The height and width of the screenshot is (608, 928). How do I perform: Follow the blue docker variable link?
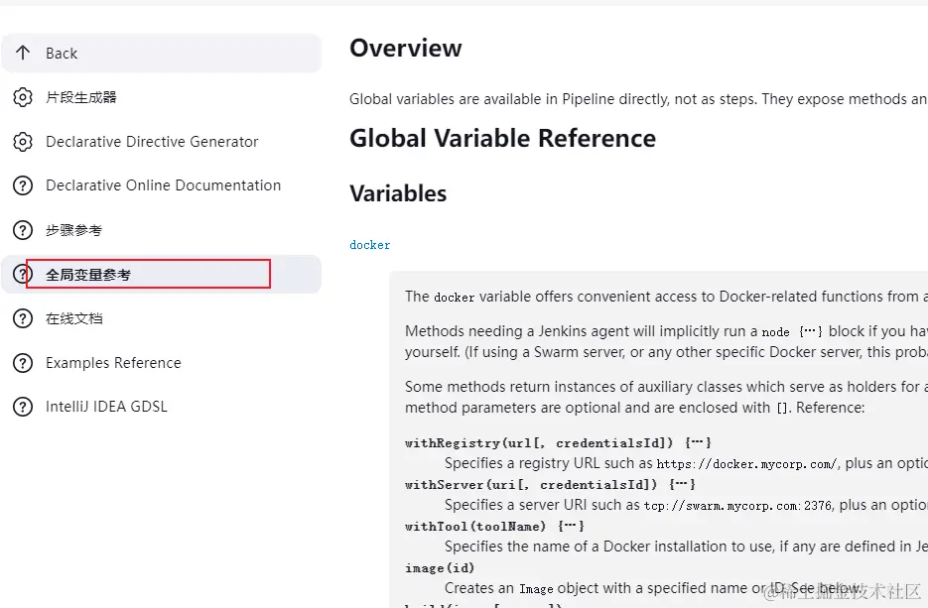click(x=370, y=245)
